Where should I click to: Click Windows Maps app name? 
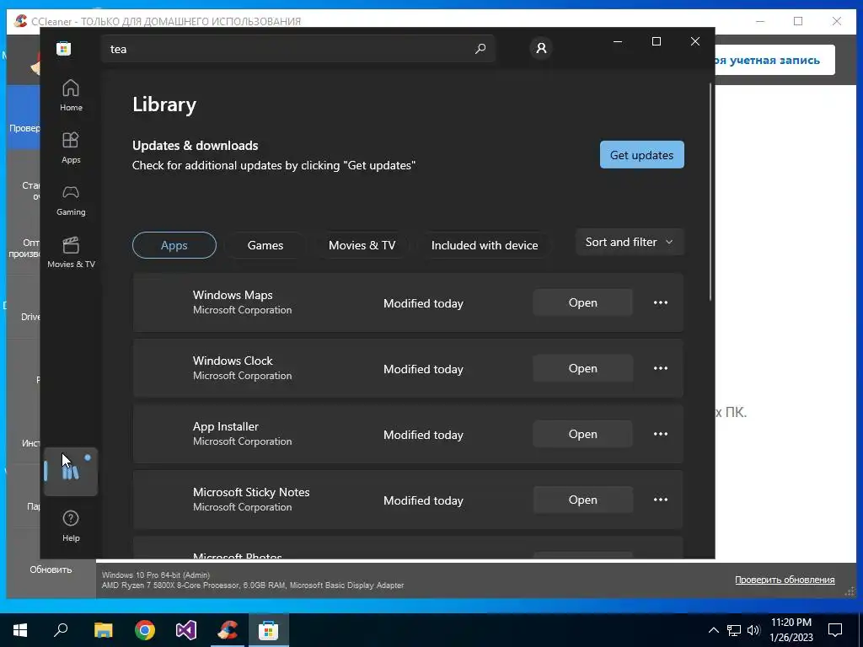pos(233,295)
